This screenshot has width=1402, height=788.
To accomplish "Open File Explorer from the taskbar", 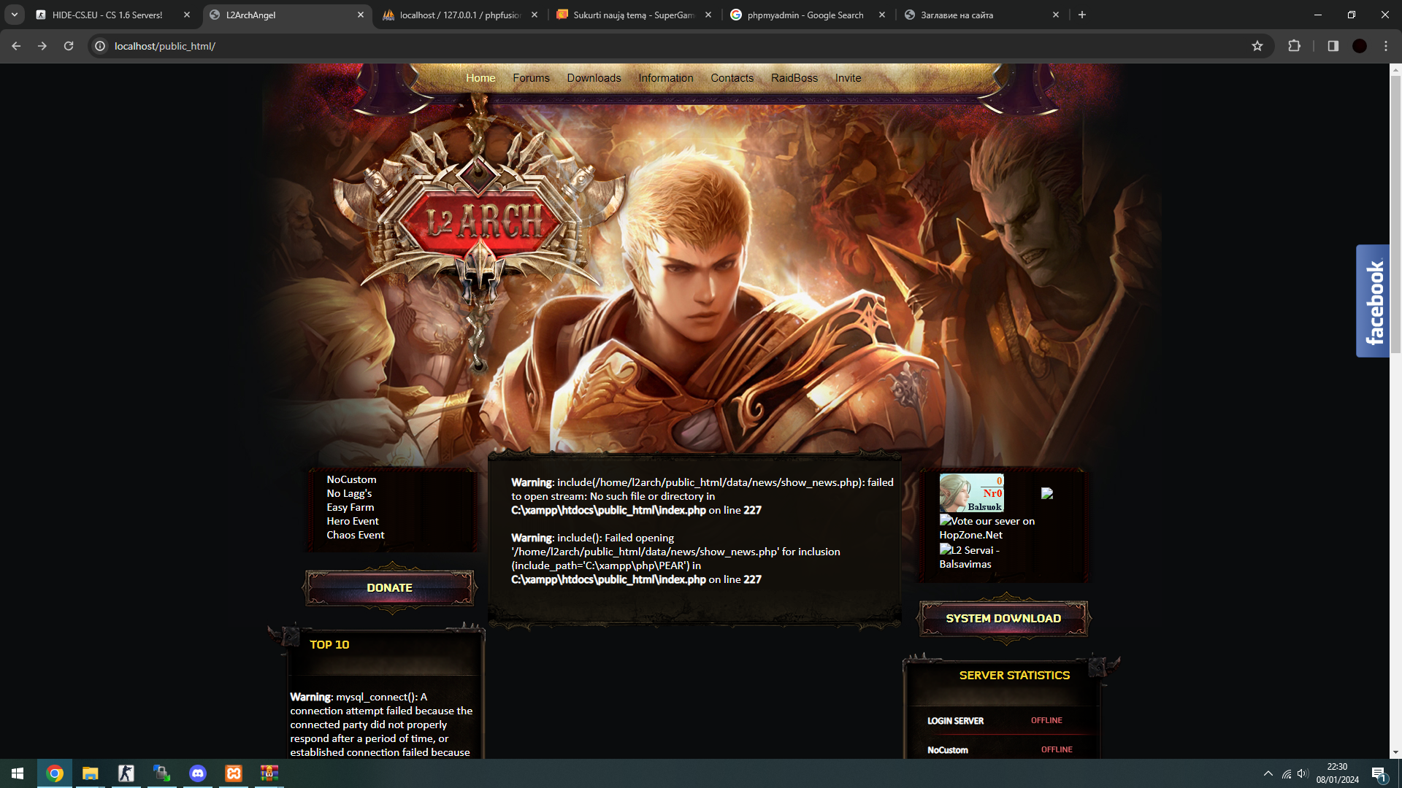I will click(91, 773).
